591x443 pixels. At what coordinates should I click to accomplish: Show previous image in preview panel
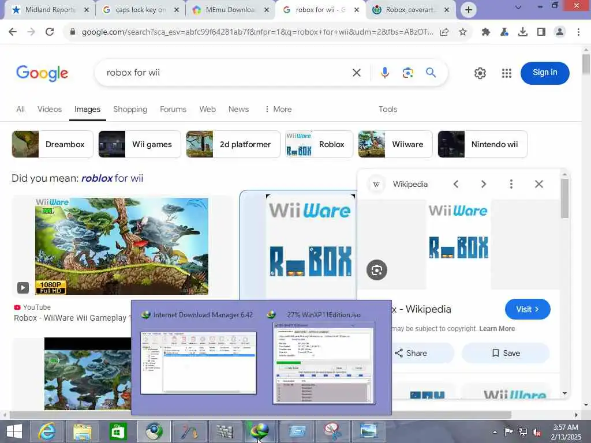click(x=456, y=184)
